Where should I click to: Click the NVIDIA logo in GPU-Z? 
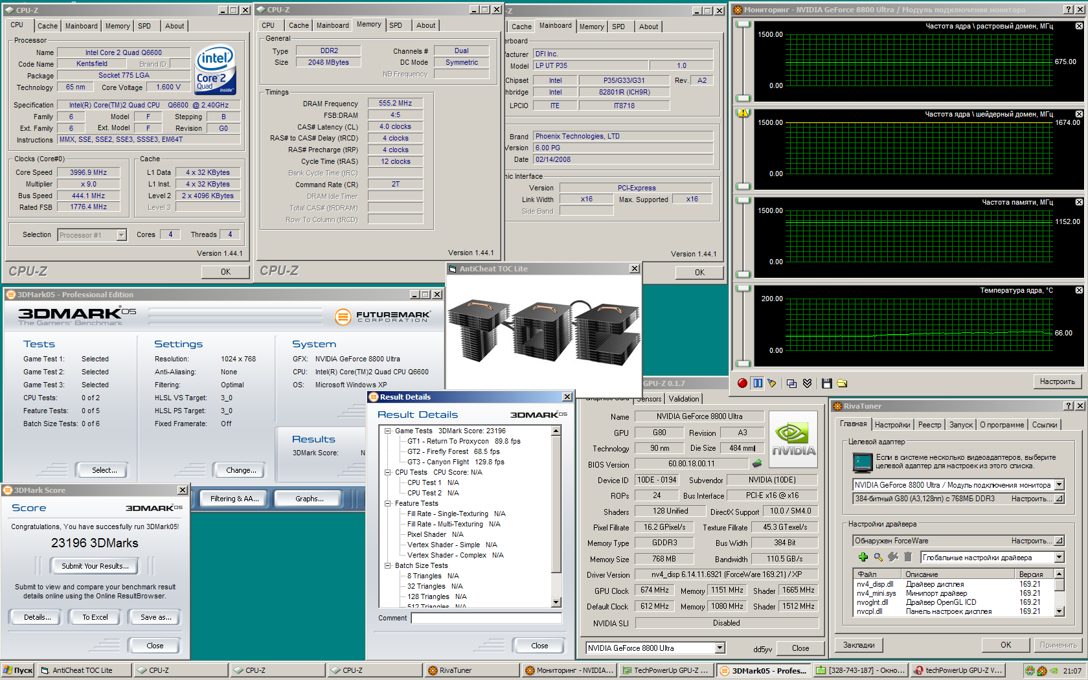tap(793, 439)
